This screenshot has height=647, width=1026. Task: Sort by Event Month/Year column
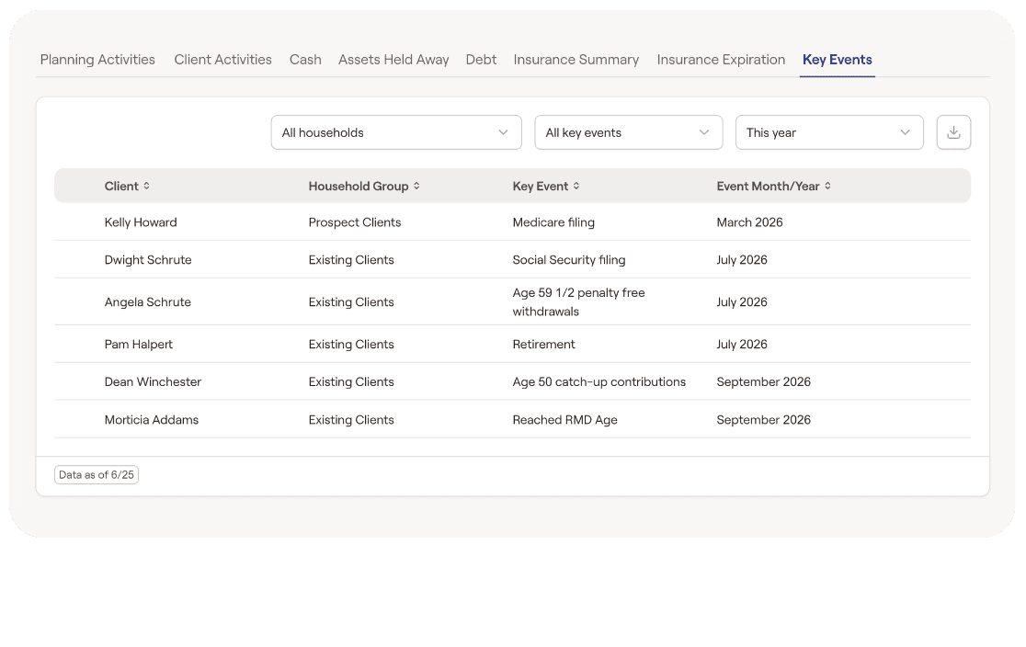[827, 186]
